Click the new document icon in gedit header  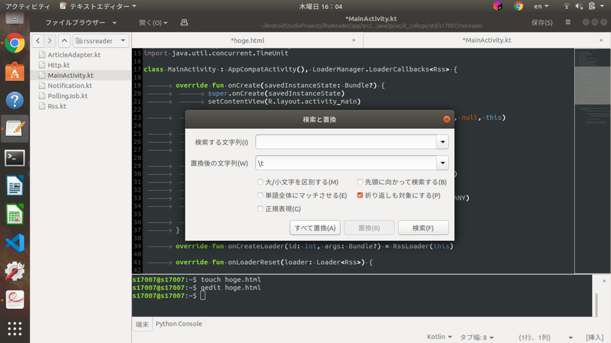(184, 22)
